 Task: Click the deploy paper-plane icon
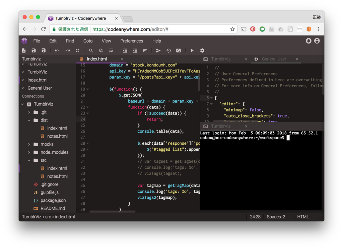pyautogui.click(x=158, y=51)
